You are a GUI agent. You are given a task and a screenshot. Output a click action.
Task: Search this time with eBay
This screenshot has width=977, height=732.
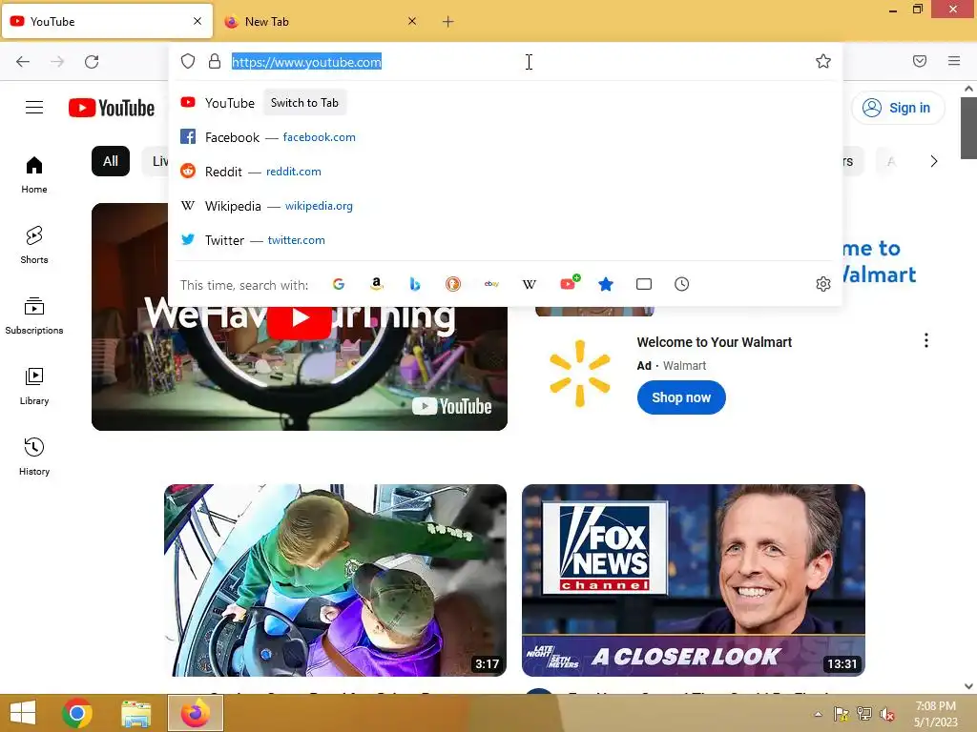(491, 284)
